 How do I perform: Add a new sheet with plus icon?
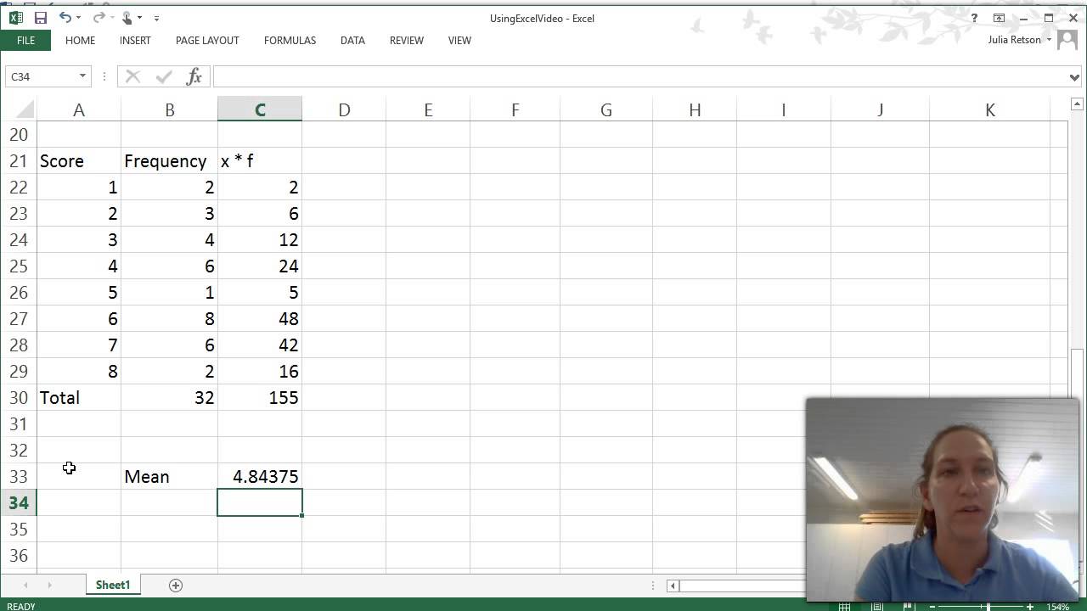(176, 585)
